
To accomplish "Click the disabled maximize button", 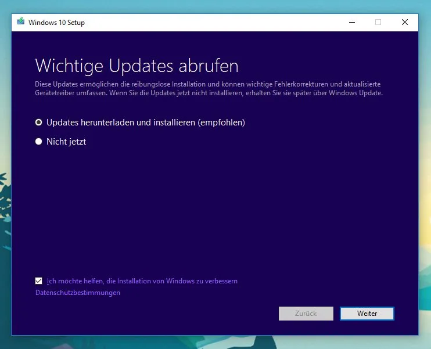I will coord(378,22).
